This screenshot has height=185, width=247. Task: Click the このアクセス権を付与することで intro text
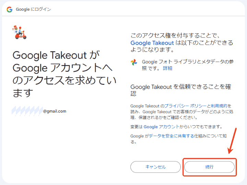point(175,36)
